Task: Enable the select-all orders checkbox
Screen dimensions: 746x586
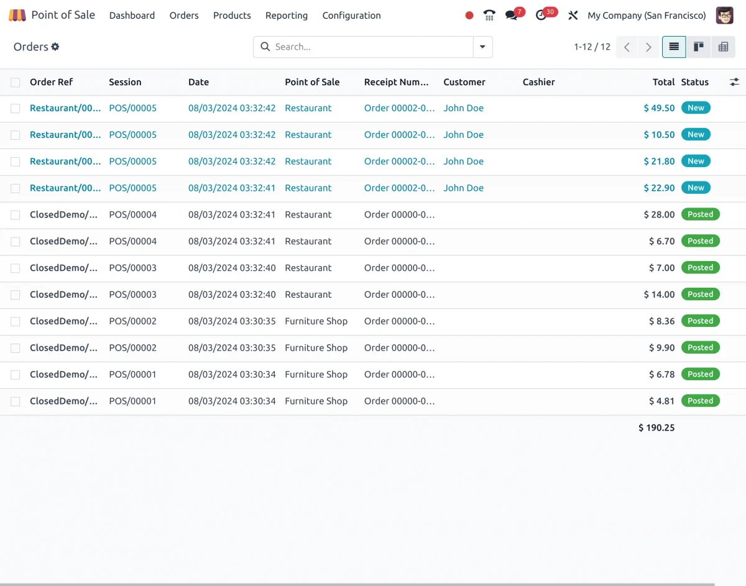Action: coord(15,81)
